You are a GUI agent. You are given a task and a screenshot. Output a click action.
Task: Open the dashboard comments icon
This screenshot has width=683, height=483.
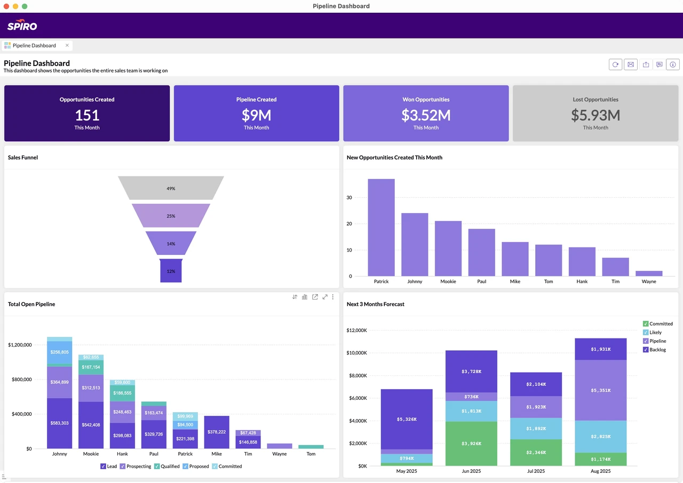point(660,65)
